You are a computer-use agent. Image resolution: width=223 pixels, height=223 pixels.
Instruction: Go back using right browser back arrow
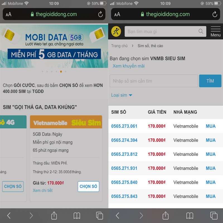(x=117, y=215)
